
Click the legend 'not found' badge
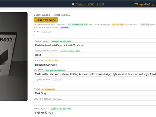(145, 25)
